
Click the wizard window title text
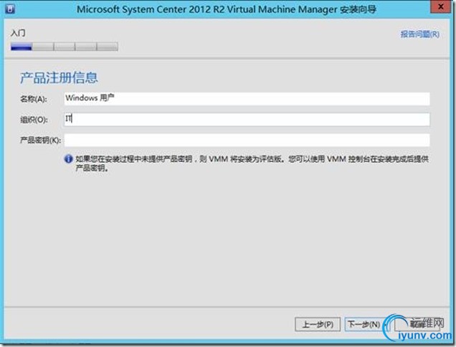tap(227, 9)
